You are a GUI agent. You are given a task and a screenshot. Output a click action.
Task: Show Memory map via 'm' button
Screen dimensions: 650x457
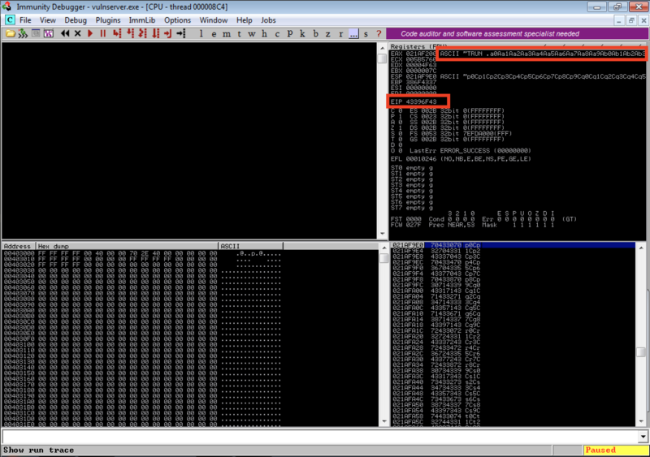point(227,34)
